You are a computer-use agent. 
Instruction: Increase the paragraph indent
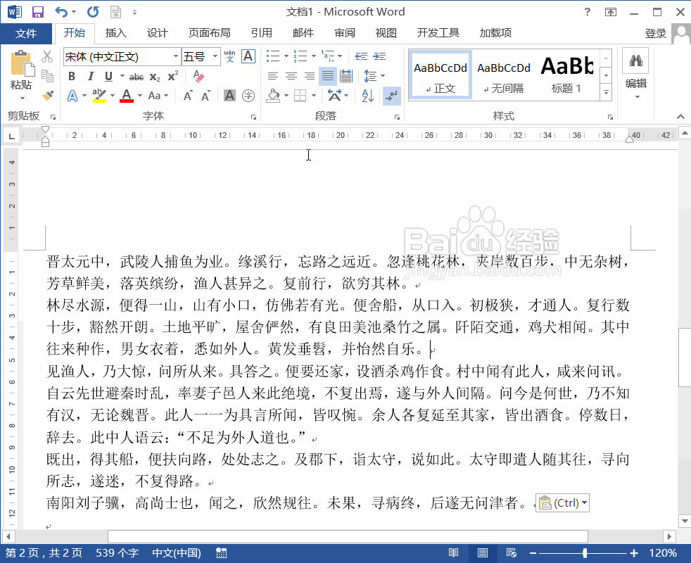point(379,56)
